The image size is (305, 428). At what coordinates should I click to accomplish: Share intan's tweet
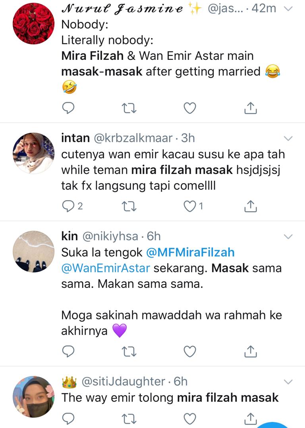251,206
